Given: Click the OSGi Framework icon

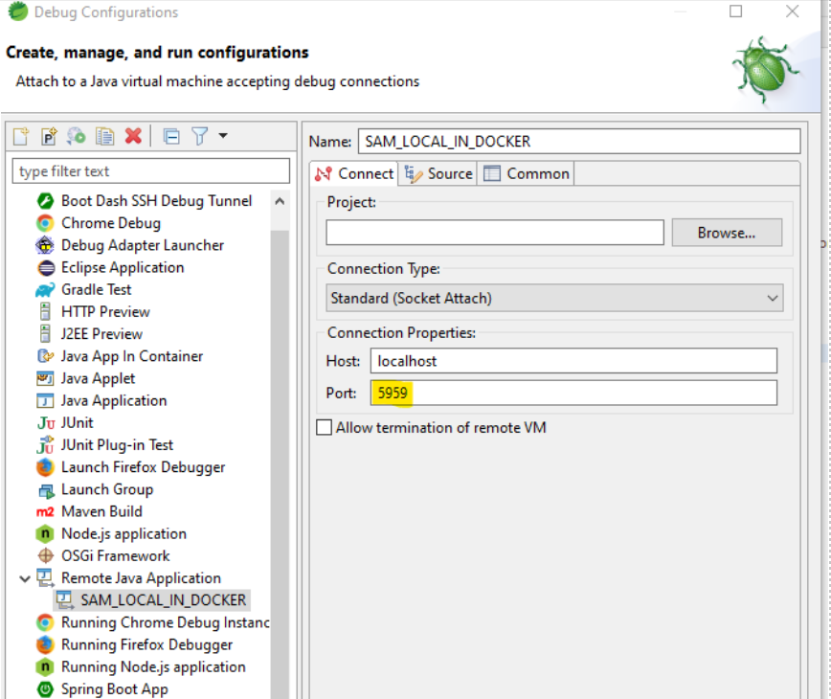Looking at the screenshot, I should click(x=46, y=556).
